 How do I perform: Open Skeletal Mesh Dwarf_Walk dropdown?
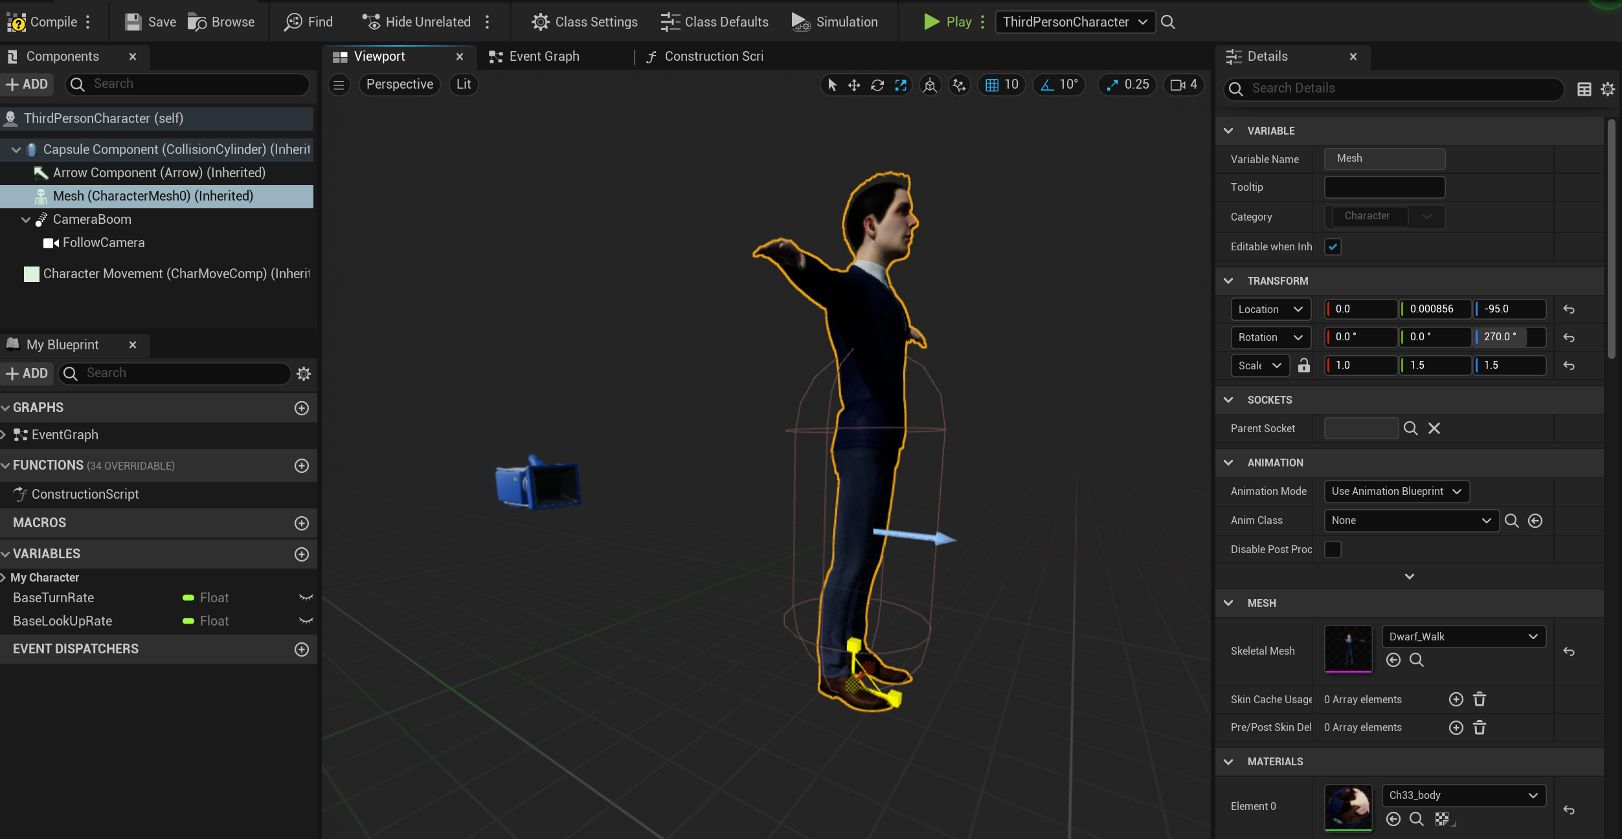[1463, 637]
